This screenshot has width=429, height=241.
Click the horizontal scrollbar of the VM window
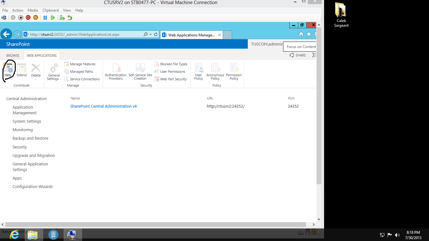pyautogui.click(x=155, y=224)
